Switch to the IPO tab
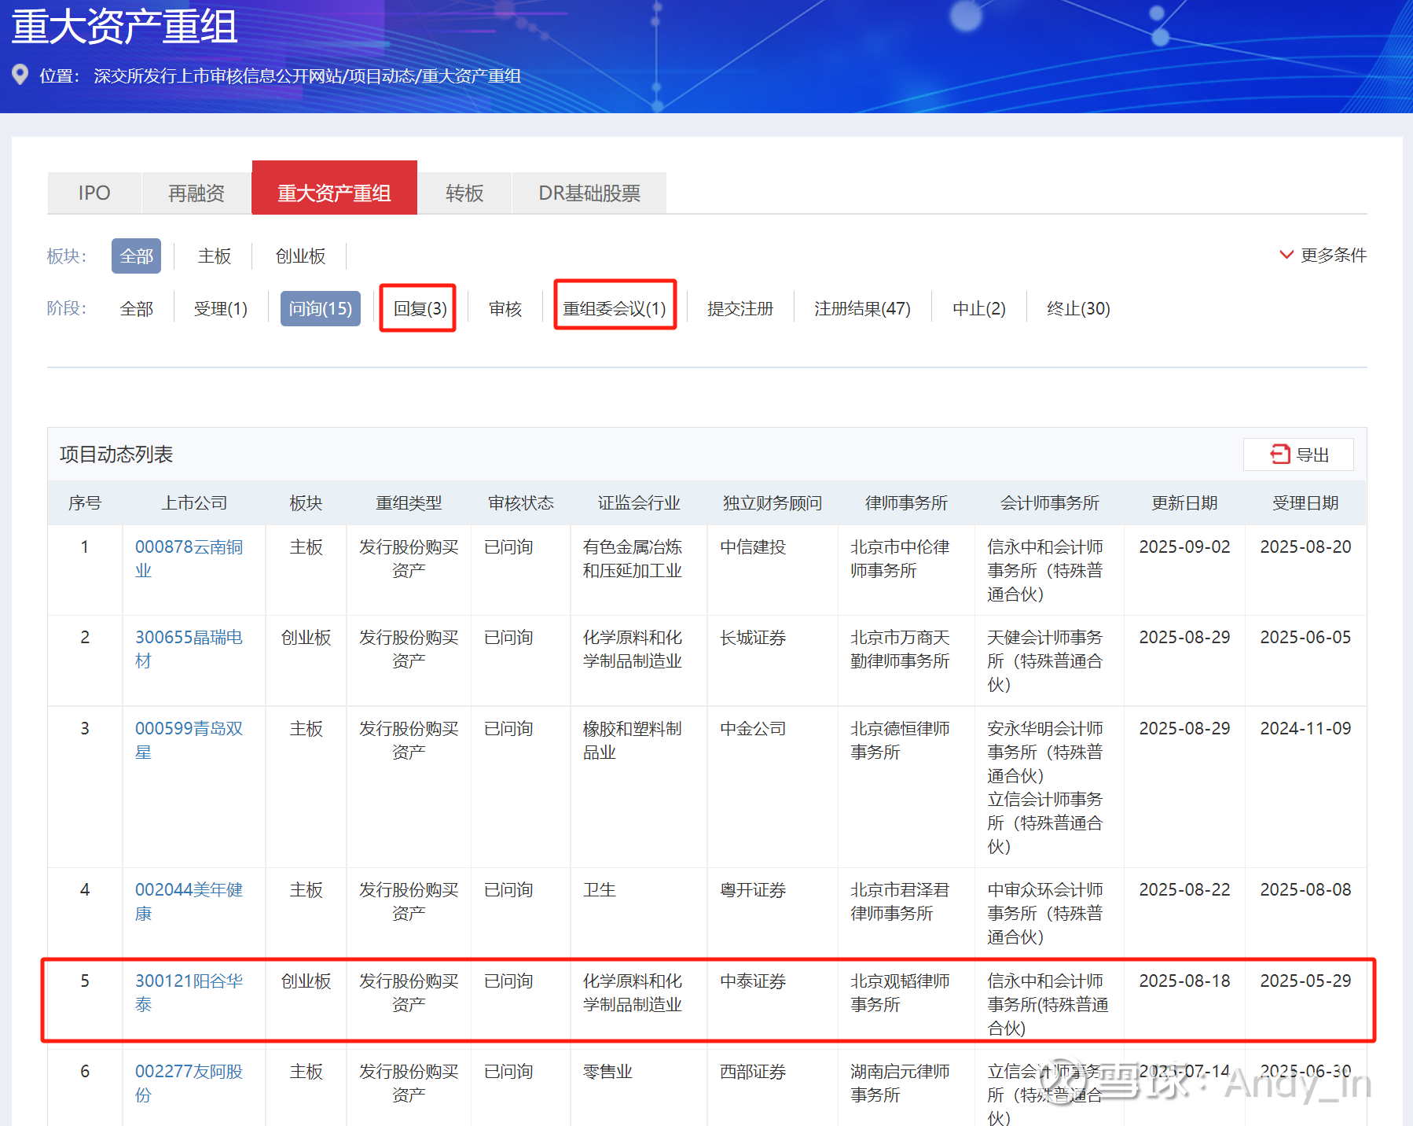Viewport: 1413px width, 1126px height. coord(94,193)
